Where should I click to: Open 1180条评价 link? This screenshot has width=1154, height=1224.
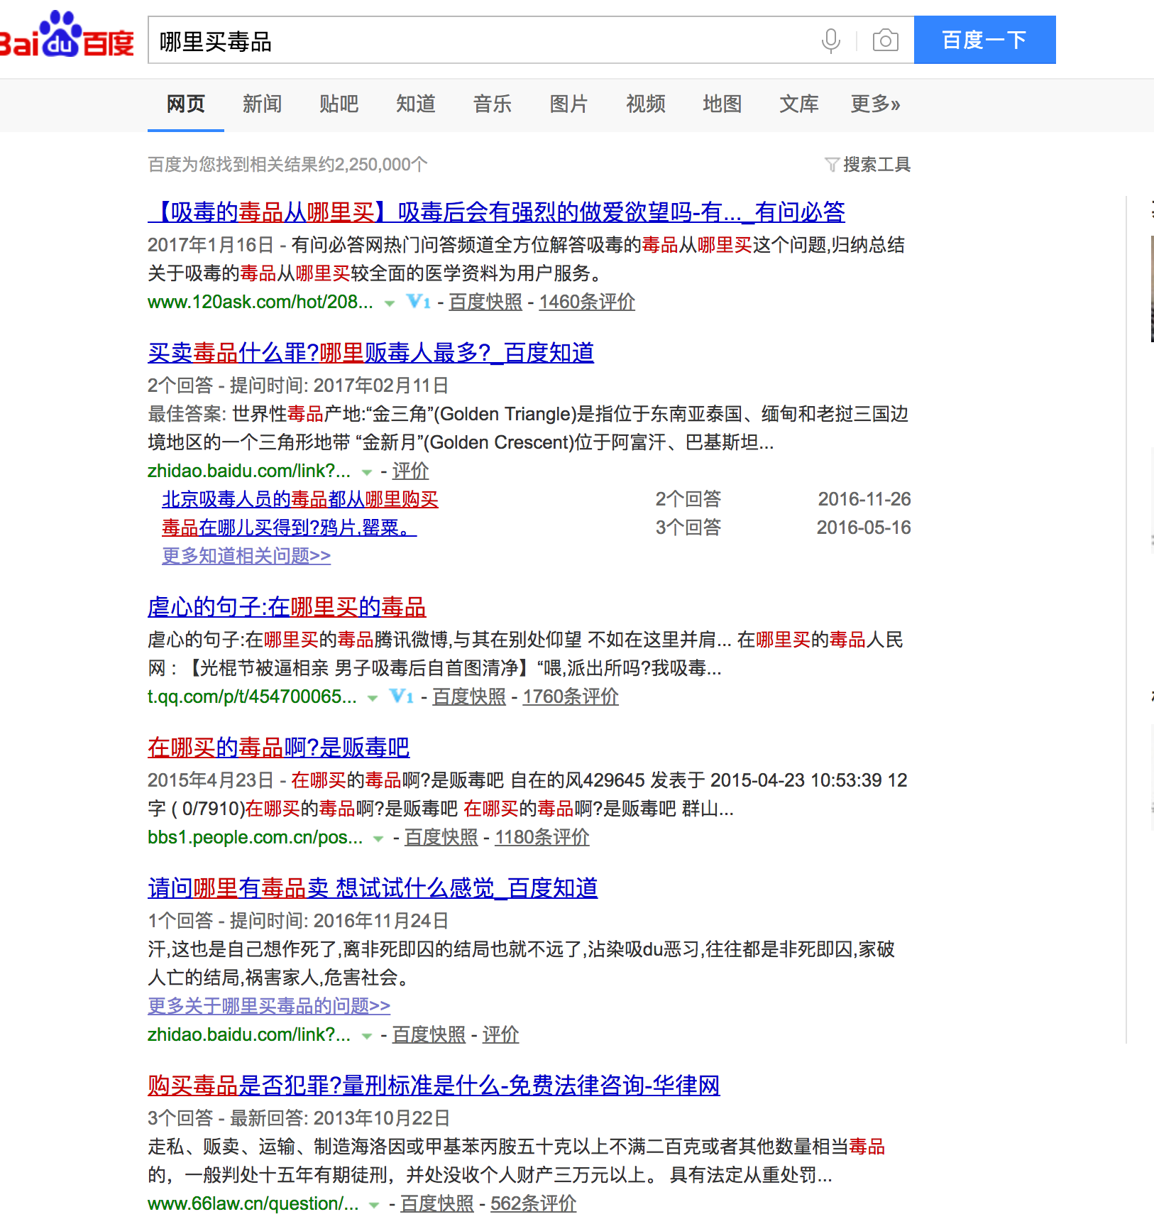point(542,837)
